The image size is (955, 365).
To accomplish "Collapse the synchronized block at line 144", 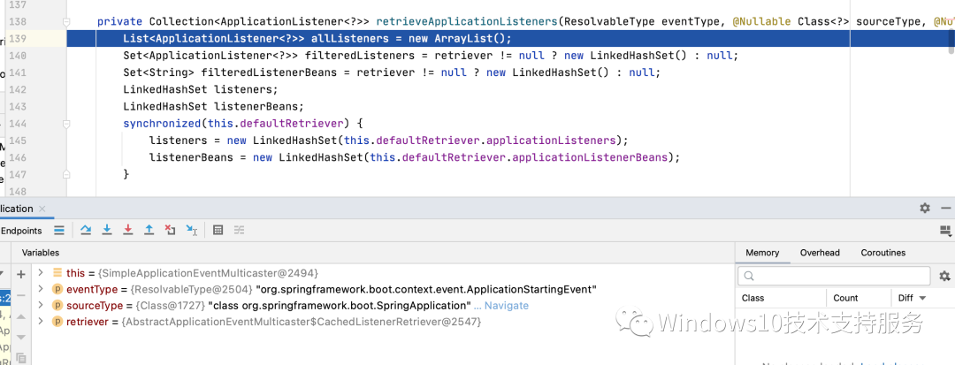I will 65,124.
